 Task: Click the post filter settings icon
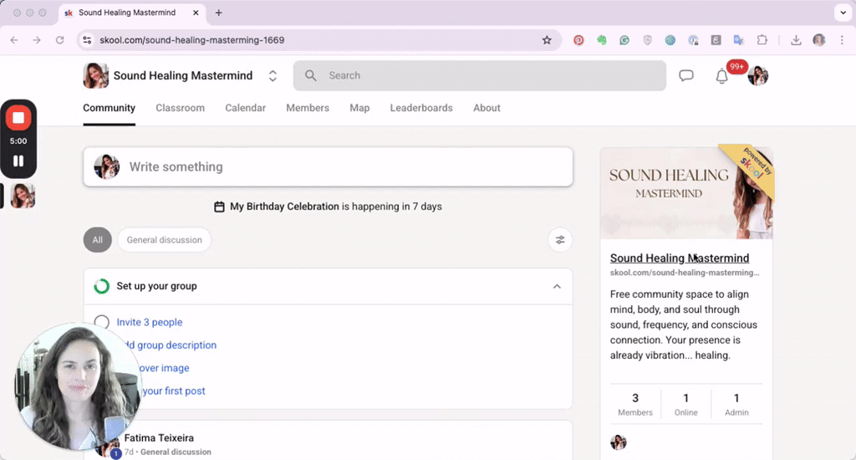[x=560, y=240]
